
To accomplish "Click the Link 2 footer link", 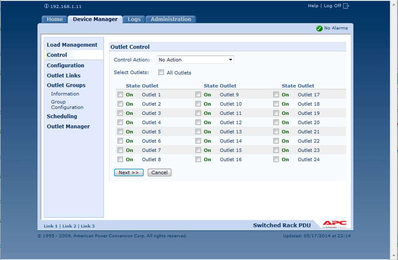I will [x=69, y=226].
